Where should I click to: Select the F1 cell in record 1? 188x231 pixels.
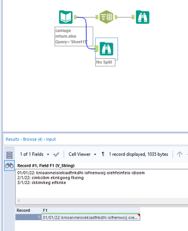click(91, 217)
